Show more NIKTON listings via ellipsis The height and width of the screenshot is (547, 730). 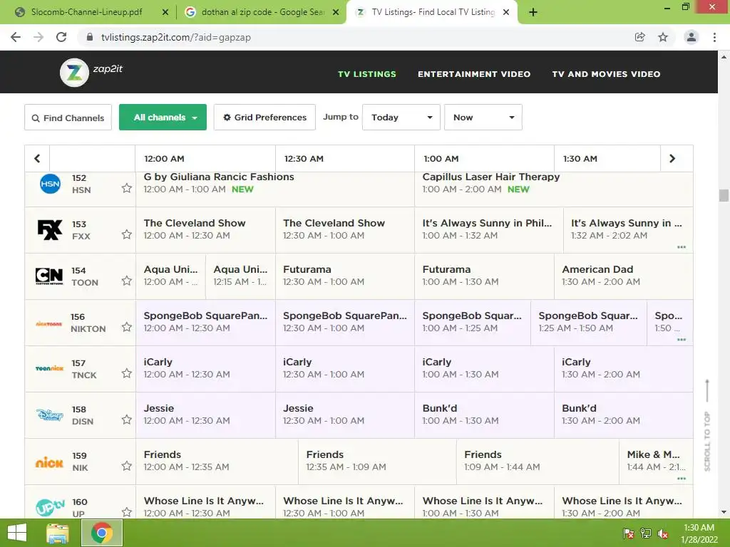[682, 340]
